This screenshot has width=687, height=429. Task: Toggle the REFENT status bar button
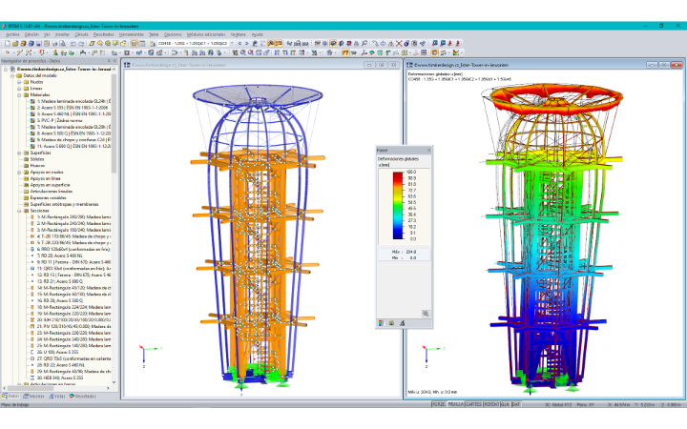click(491, 404)
